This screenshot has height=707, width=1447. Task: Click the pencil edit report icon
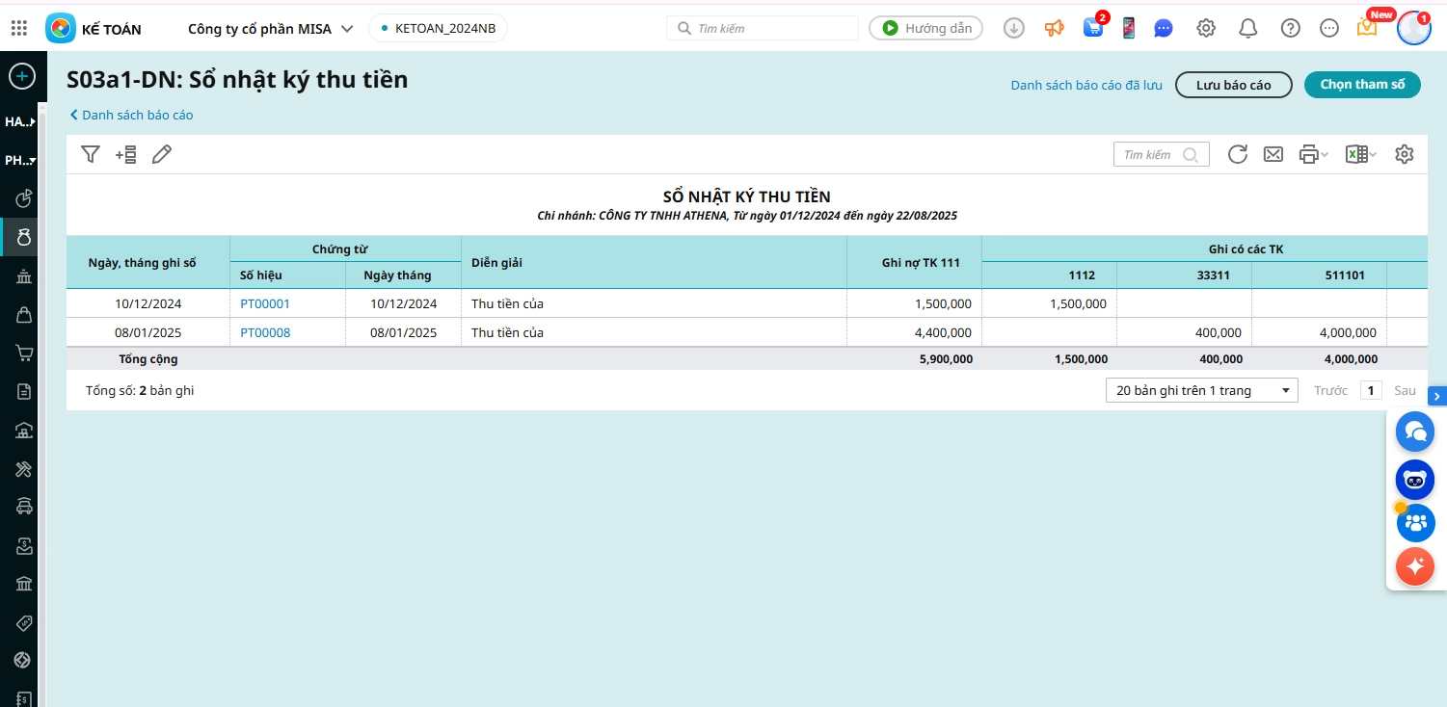click(x=162, y=154)
